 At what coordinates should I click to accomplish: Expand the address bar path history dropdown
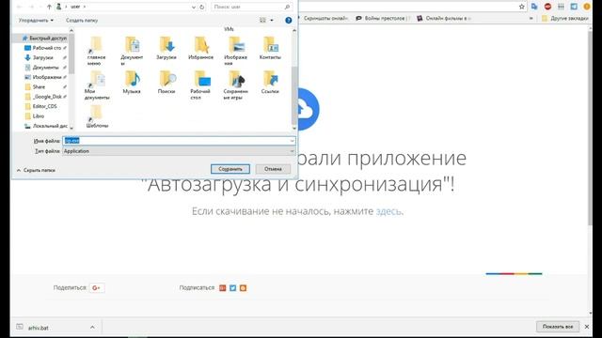pos(194,7)
